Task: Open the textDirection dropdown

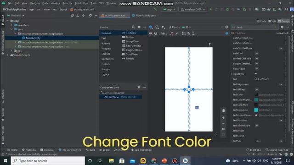Action: tap(281, 121)
